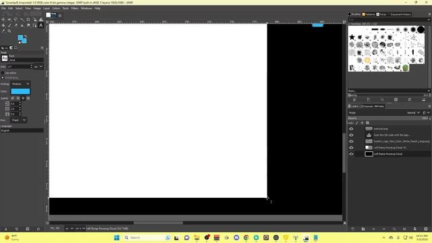Open the File menu
Screen dimensions: 432x243
tap(3, 8)
